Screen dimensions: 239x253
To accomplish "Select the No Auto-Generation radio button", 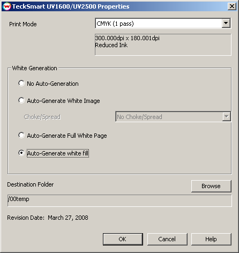I will [21, 83].
